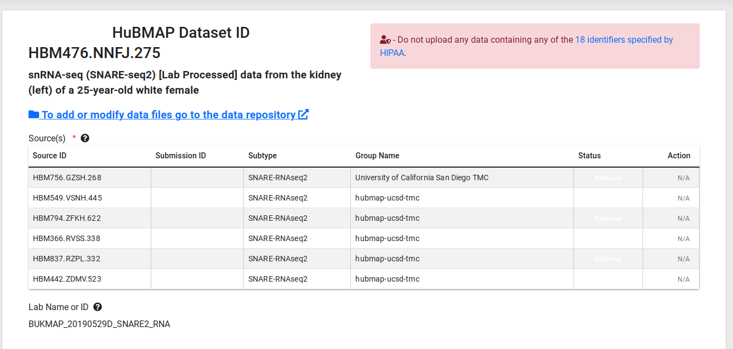Click the external-link icon after the repository link text
Screen dimensions: 733x349
(x=304, y=115)
